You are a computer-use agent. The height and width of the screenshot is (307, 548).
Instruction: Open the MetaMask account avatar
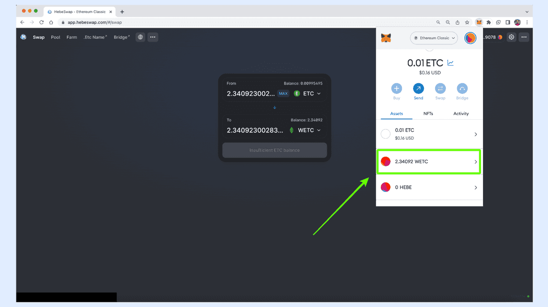(x=470, y=38)
